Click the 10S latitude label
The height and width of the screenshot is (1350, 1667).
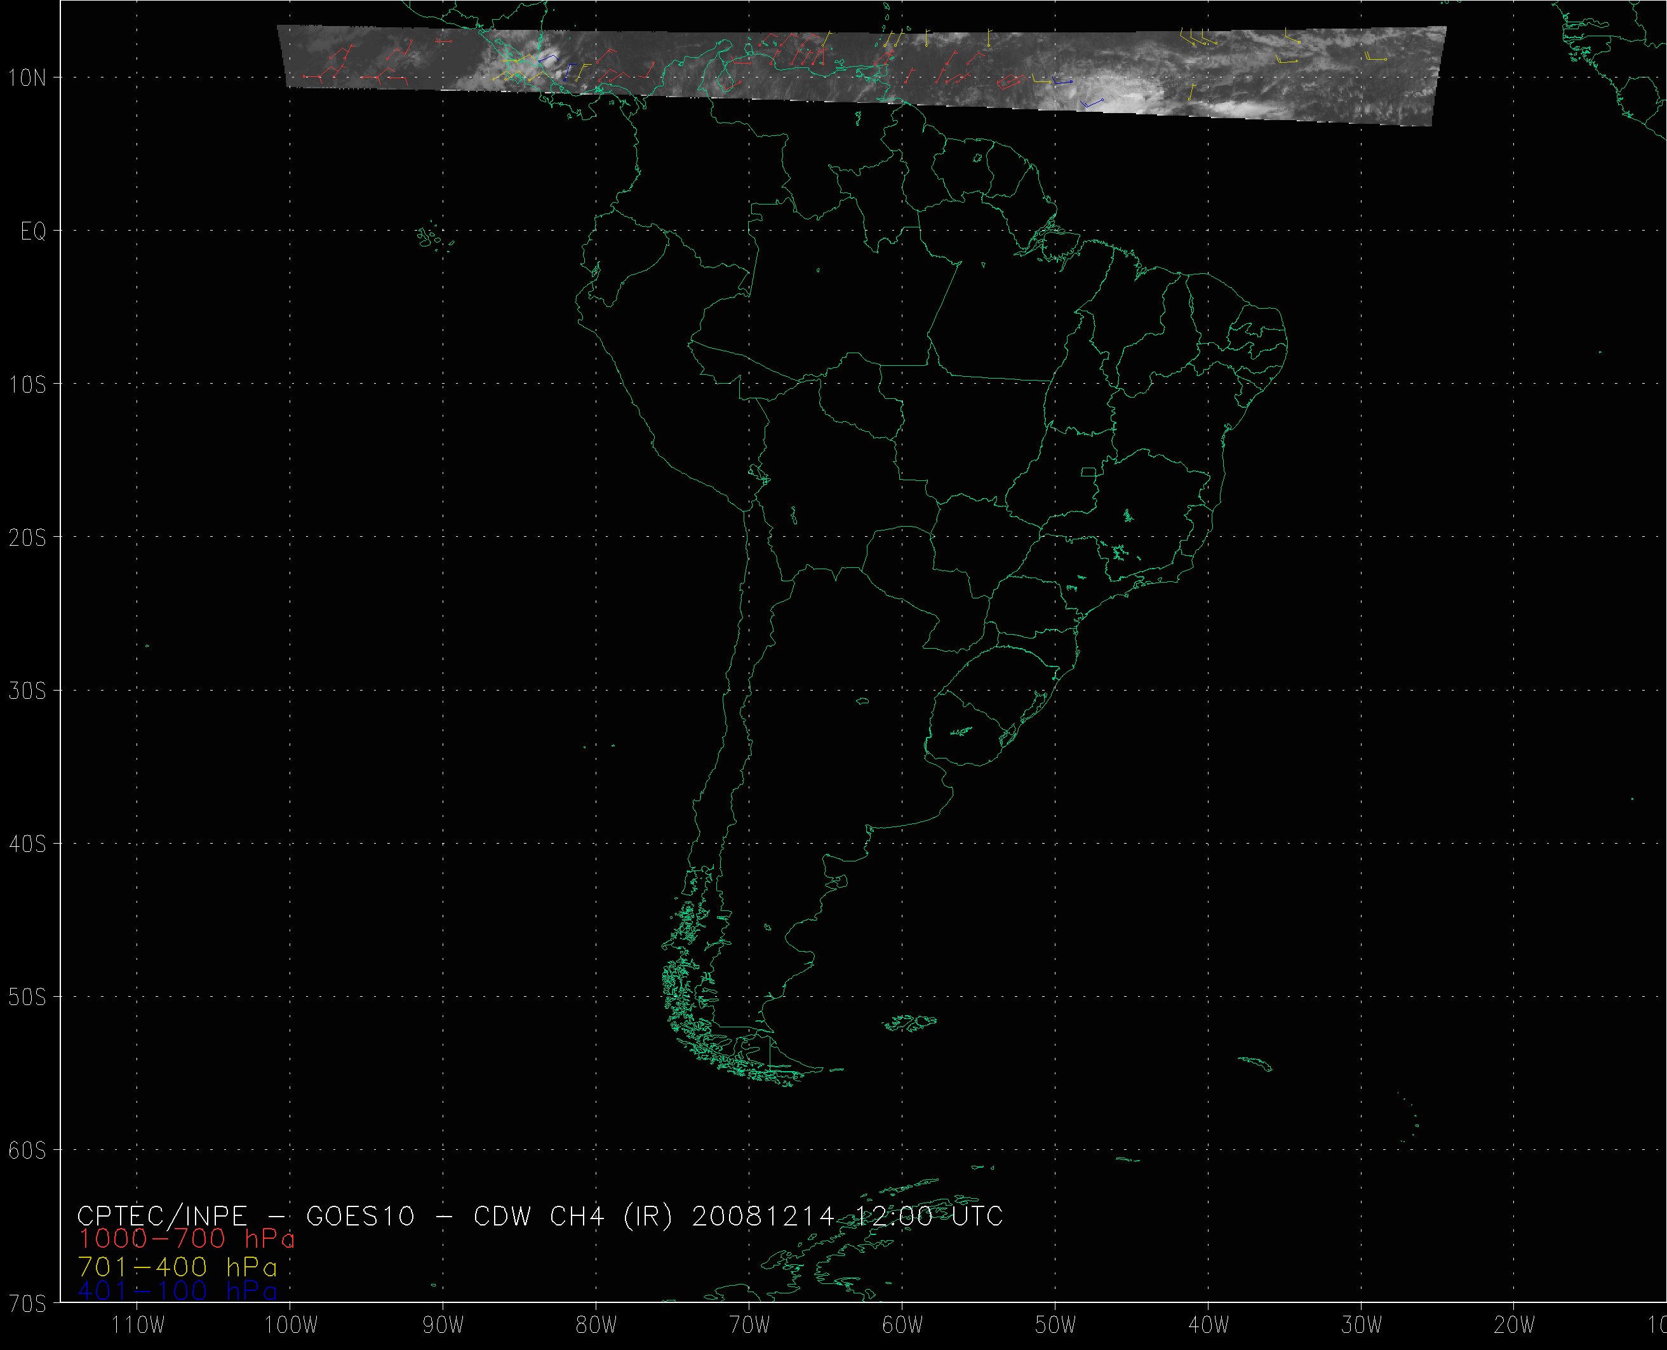tap(27, 384)
